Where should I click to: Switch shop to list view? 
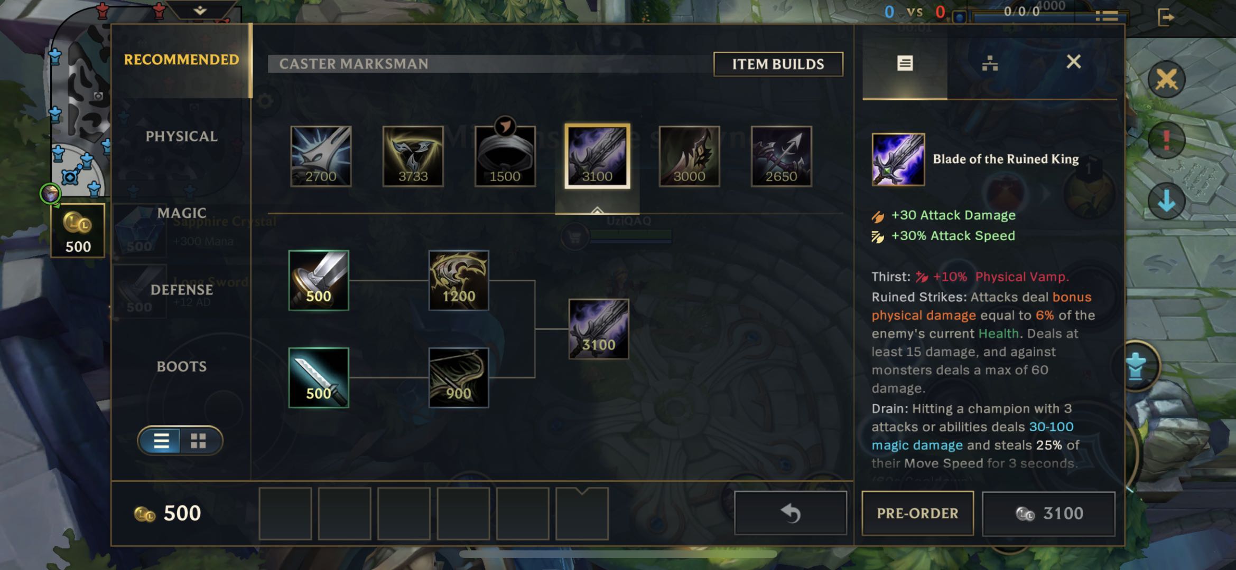pyautogui.click(x=161, y=441)
